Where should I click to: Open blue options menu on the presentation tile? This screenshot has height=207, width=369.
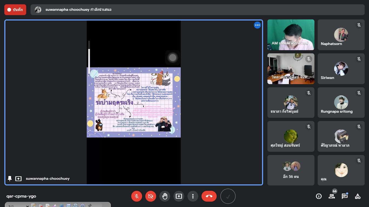[257, 25]
